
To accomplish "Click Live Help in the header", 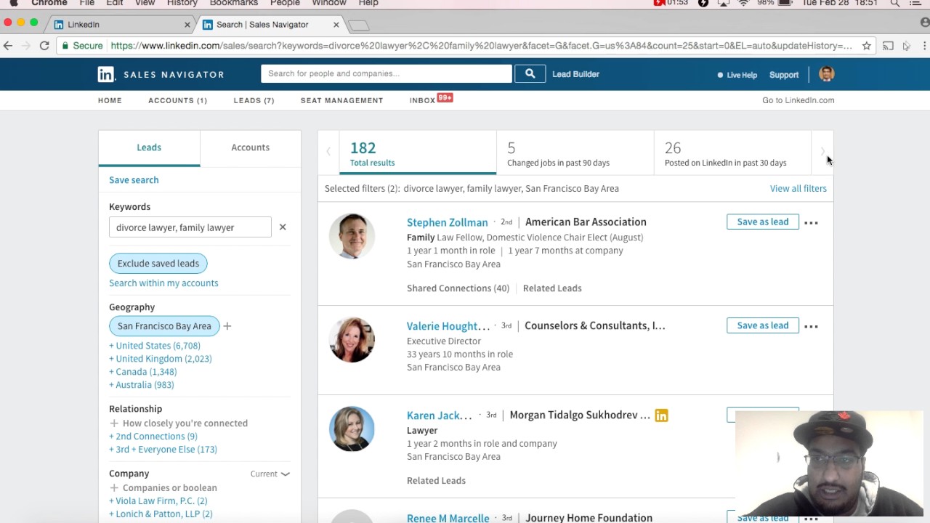I will [737, 75].
